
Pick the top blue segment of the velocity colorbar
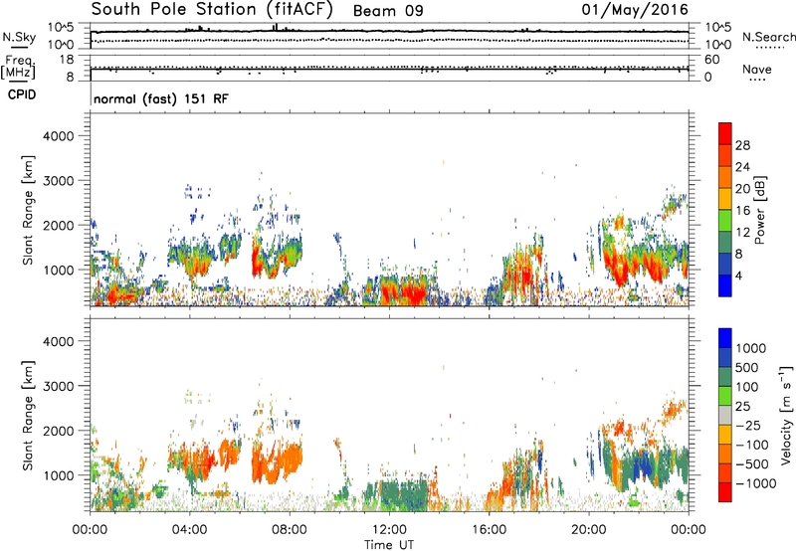tap(725, 338)
